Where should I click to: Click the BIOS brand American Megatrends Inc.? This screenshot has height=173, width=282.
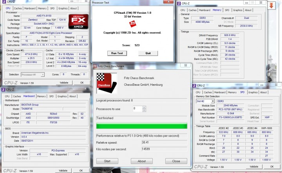point(53,133)
